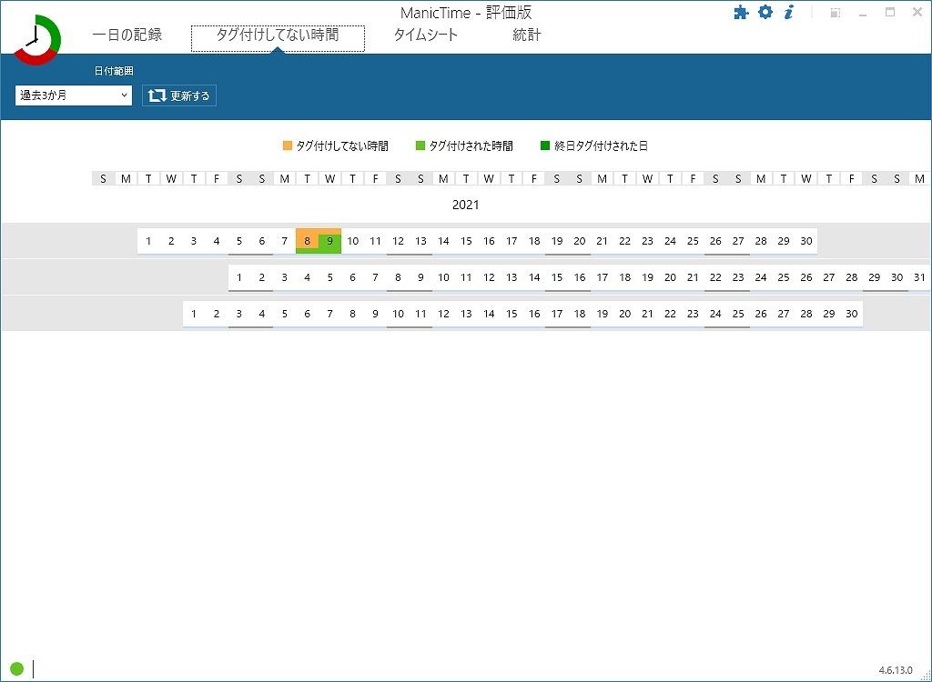Click the 日付範囲 label
The height and width of the screenshot is (682, 932).
(x=114, y=71)
